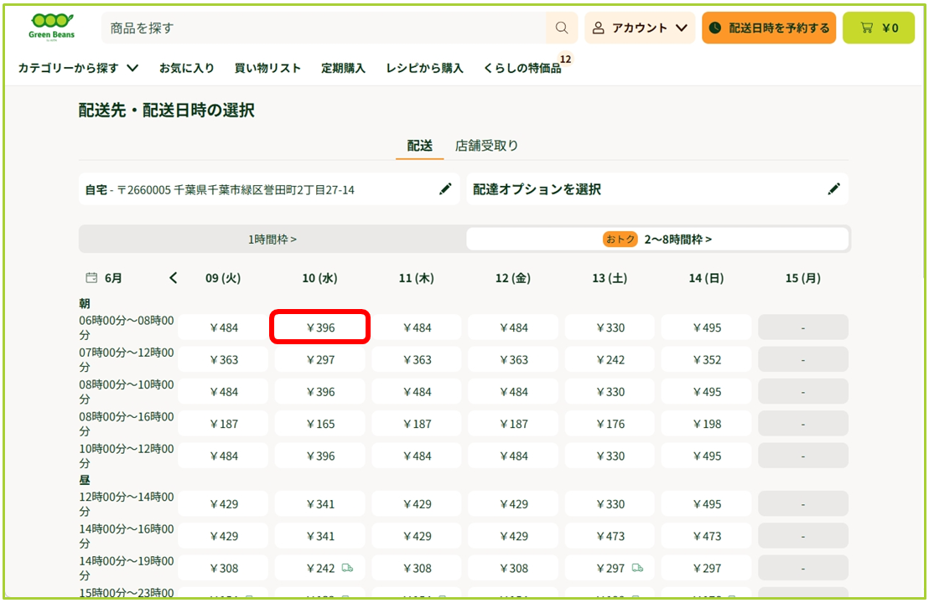Expand カテゴリーから探す menu

(78, 68)
